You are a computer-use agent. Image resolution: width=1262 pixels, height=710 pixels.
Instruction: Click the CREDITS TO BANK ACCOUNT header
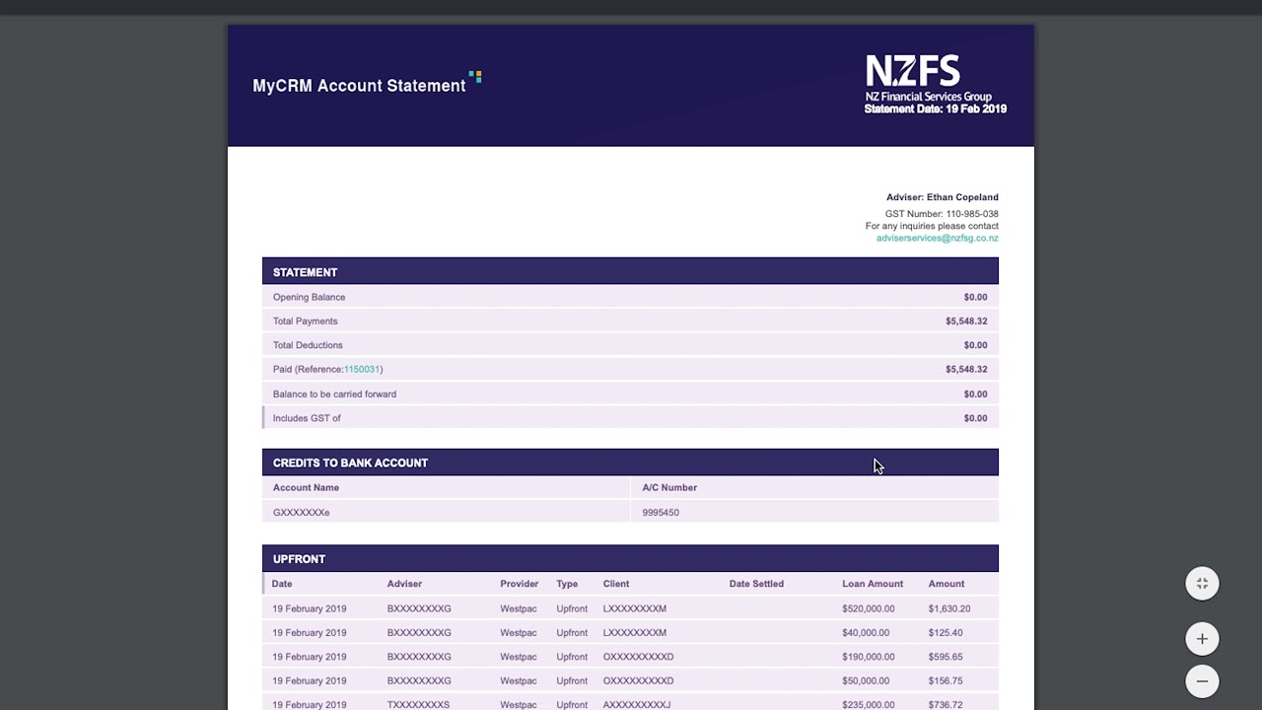coord(630,462)
